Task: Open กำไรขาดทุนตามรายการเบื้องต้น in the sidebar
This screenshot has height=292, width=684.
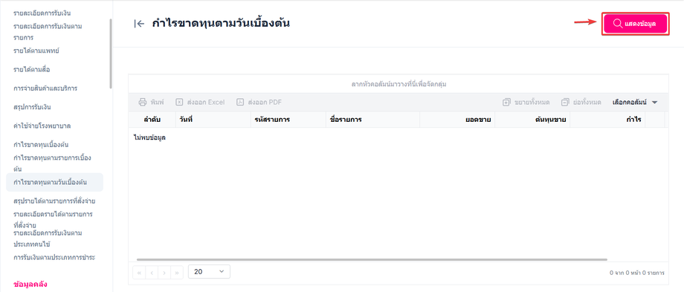Action: pyautogui.click(x=52, y=163)
